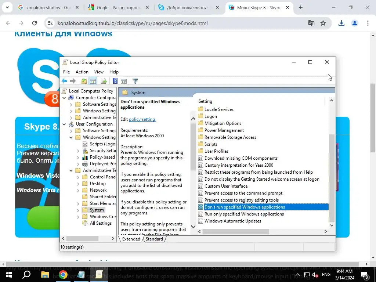Click the Filter funnel toolbar icon

click(x=135, y=81)
